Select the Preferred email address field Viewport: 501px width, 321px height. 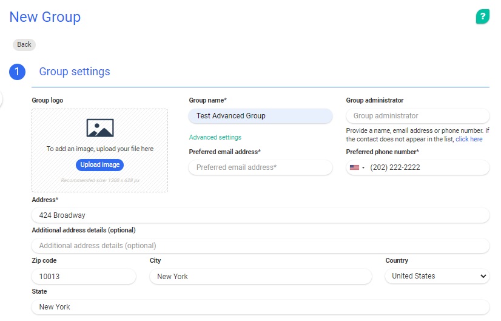click(x=260, y=167)
